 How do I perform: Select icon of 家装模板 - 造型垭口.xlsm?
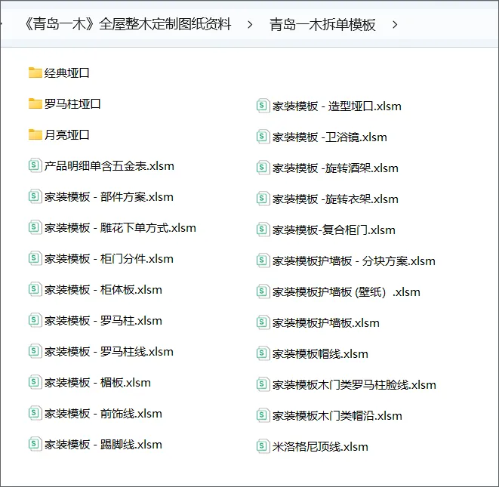pos(263,106)
